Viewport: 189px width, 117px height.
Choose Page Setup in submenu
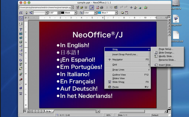[167, 49]
